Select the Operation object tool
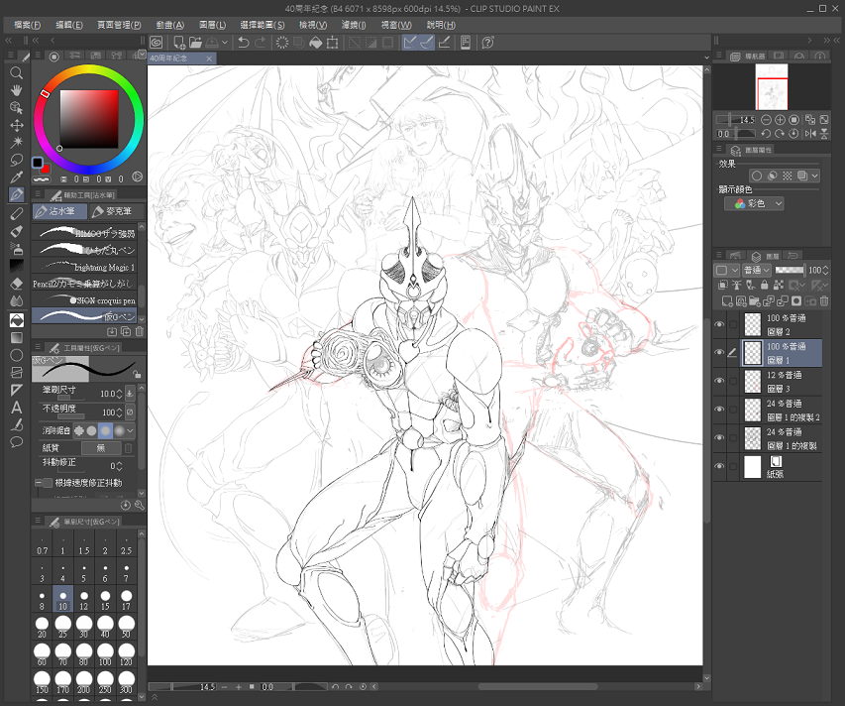This screenshot has width=845, height=706. tap(17, 107)
